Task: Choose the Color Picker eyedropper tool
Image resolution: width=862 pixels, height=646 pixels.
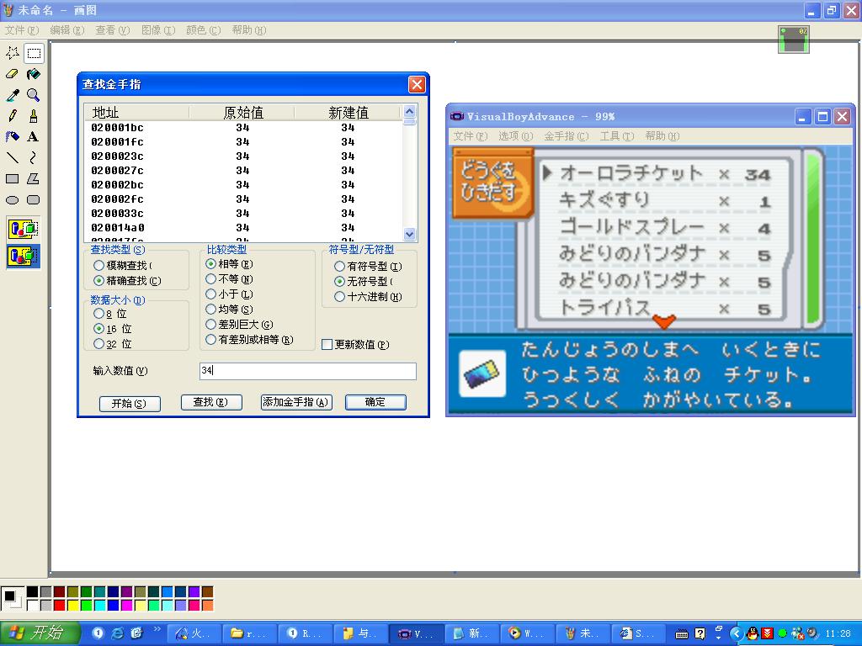Action: [13, 95]
